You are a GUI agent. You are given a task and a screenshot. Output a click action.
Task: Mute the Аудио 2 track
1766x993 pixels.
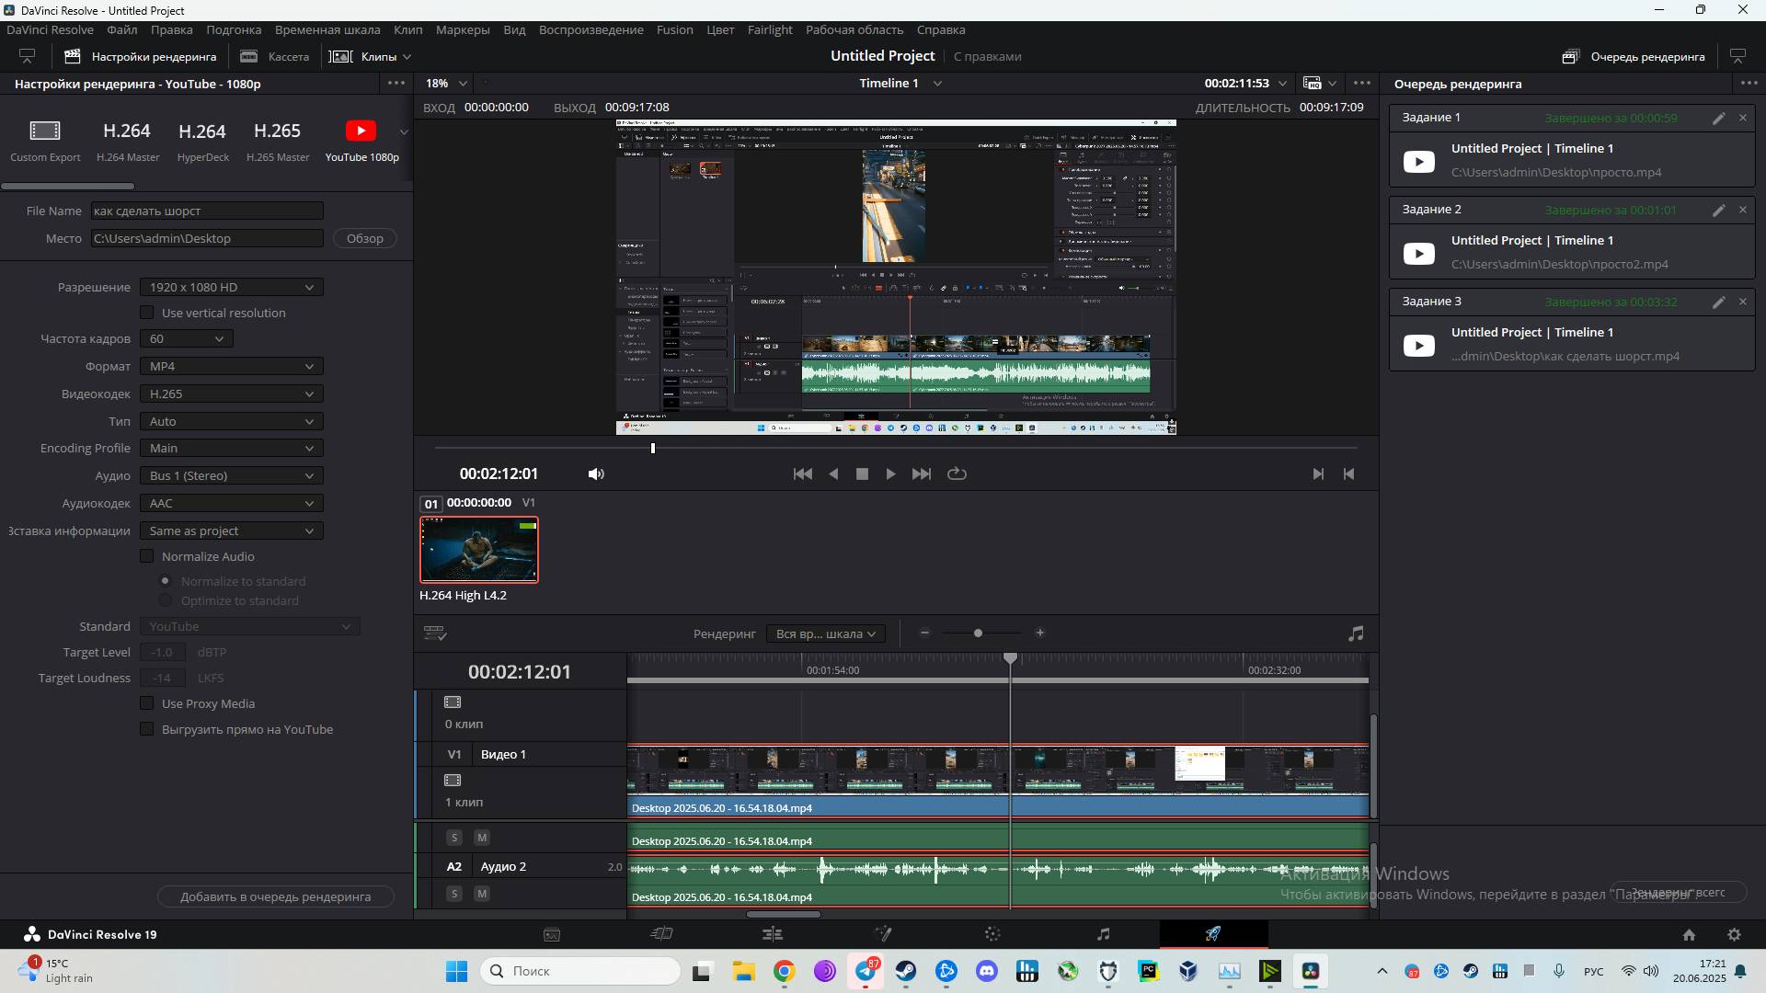tap(482, 894)
